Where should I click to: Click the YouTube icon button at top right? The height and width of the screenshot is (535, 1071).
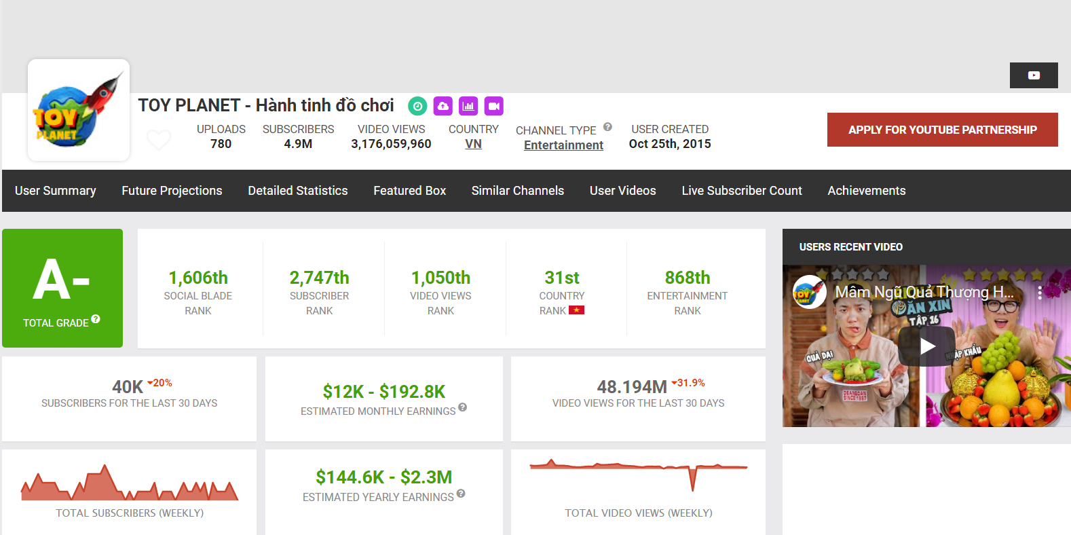[1033, 75]
